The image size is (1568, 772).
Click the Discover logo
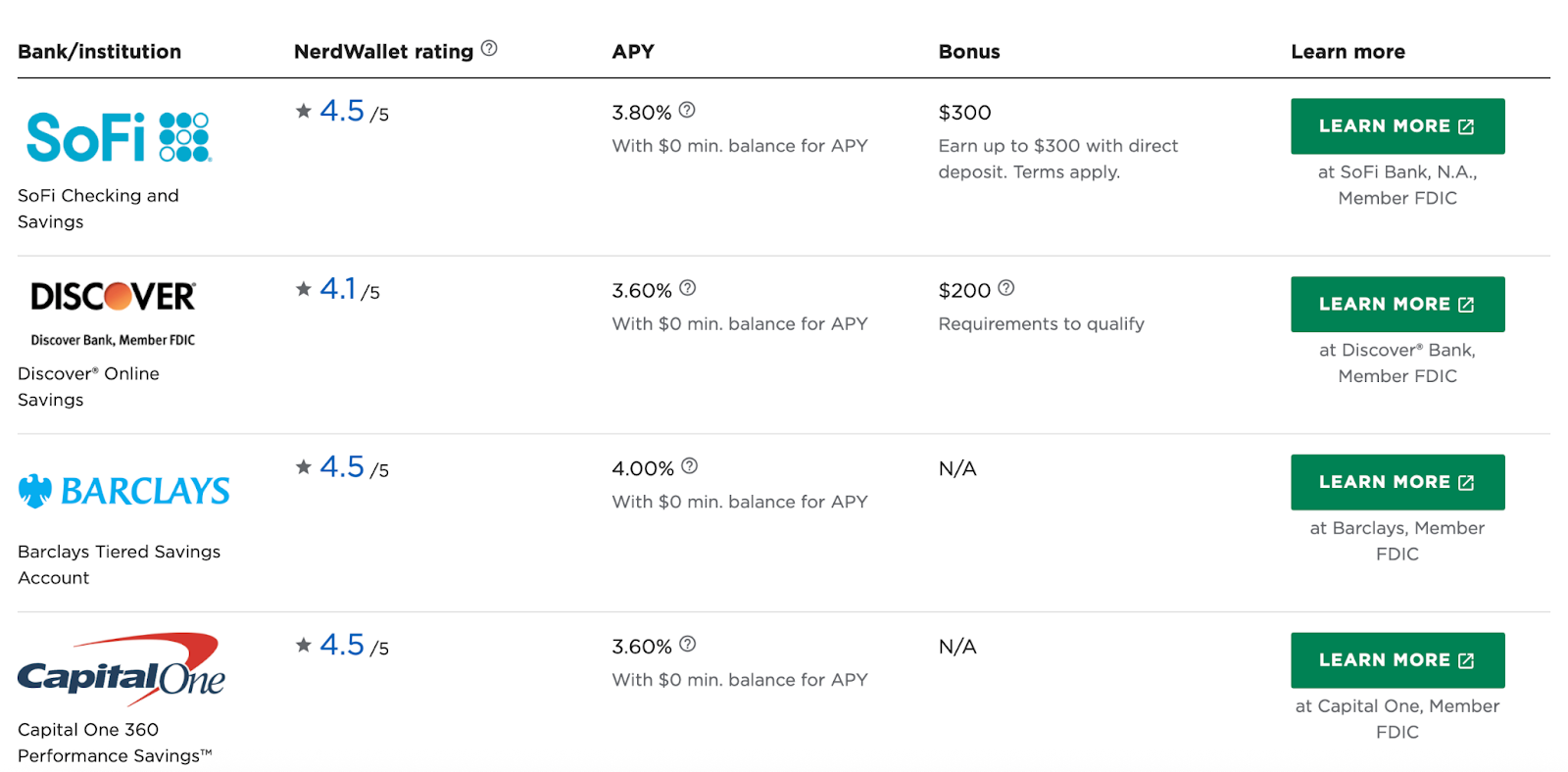coord(113,313)
